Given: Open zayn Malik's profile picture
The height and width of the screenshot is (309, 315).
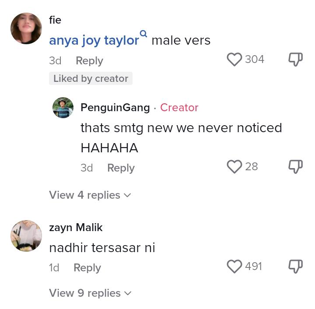Looking at the screenshot, I should click(x=26, y=236).
